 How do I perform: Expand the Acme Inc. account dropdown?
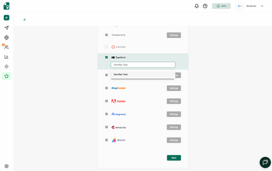pyautogui.click(x=262, y=6)
